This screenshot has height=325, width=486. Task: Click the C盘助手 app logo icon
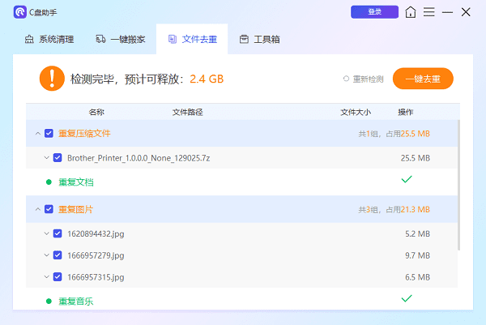(x=19, y=12)
